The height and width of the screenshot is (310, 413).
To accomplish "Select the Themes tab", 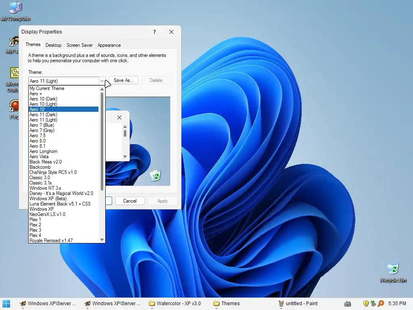I will [x=33, y=44].
